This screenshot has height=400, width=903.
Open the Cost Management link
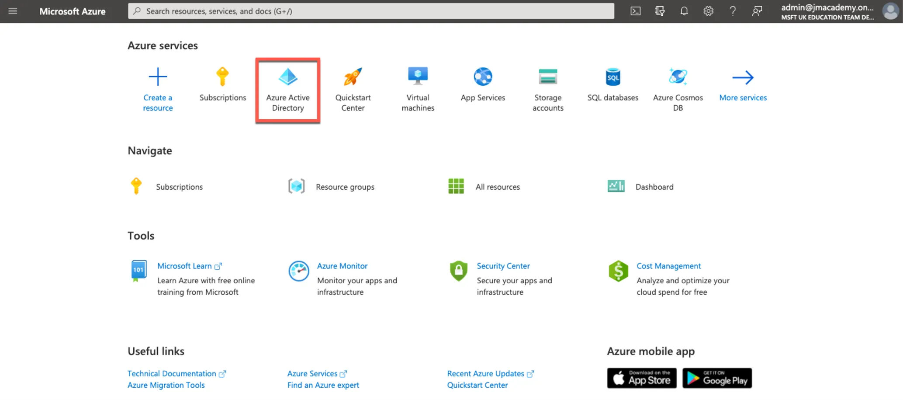click(x=668, y=266)
